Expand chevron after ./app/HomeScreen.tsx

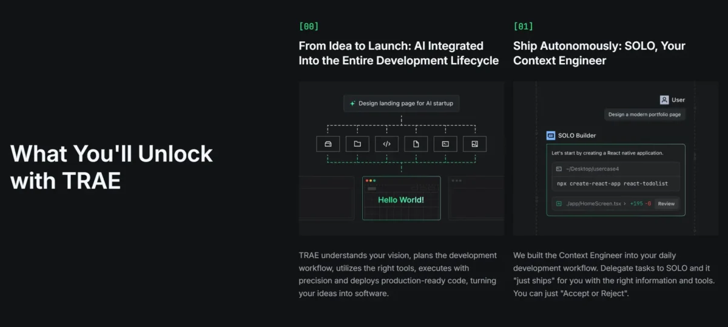[x=624, y=204]
